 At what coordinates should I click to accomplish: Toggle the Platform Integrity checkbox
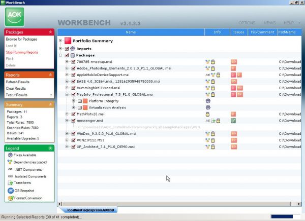tap(80, 101)
